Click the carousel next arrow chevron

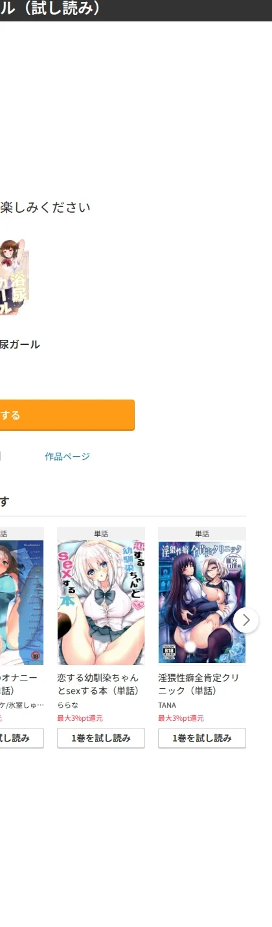point(246,620)
